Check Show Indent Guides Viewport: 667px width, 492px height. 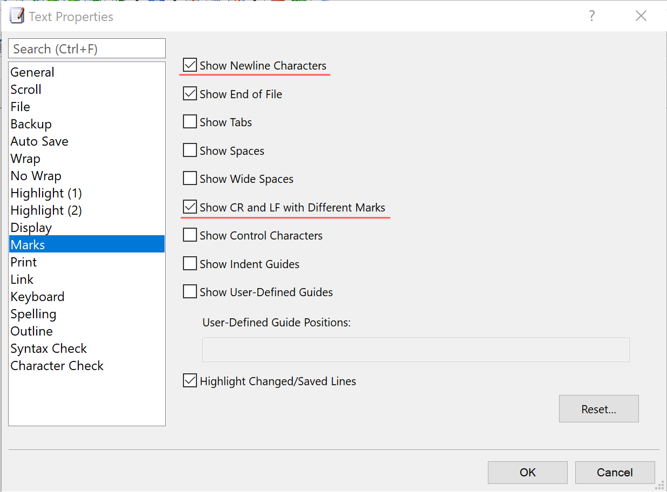[189, 264]
